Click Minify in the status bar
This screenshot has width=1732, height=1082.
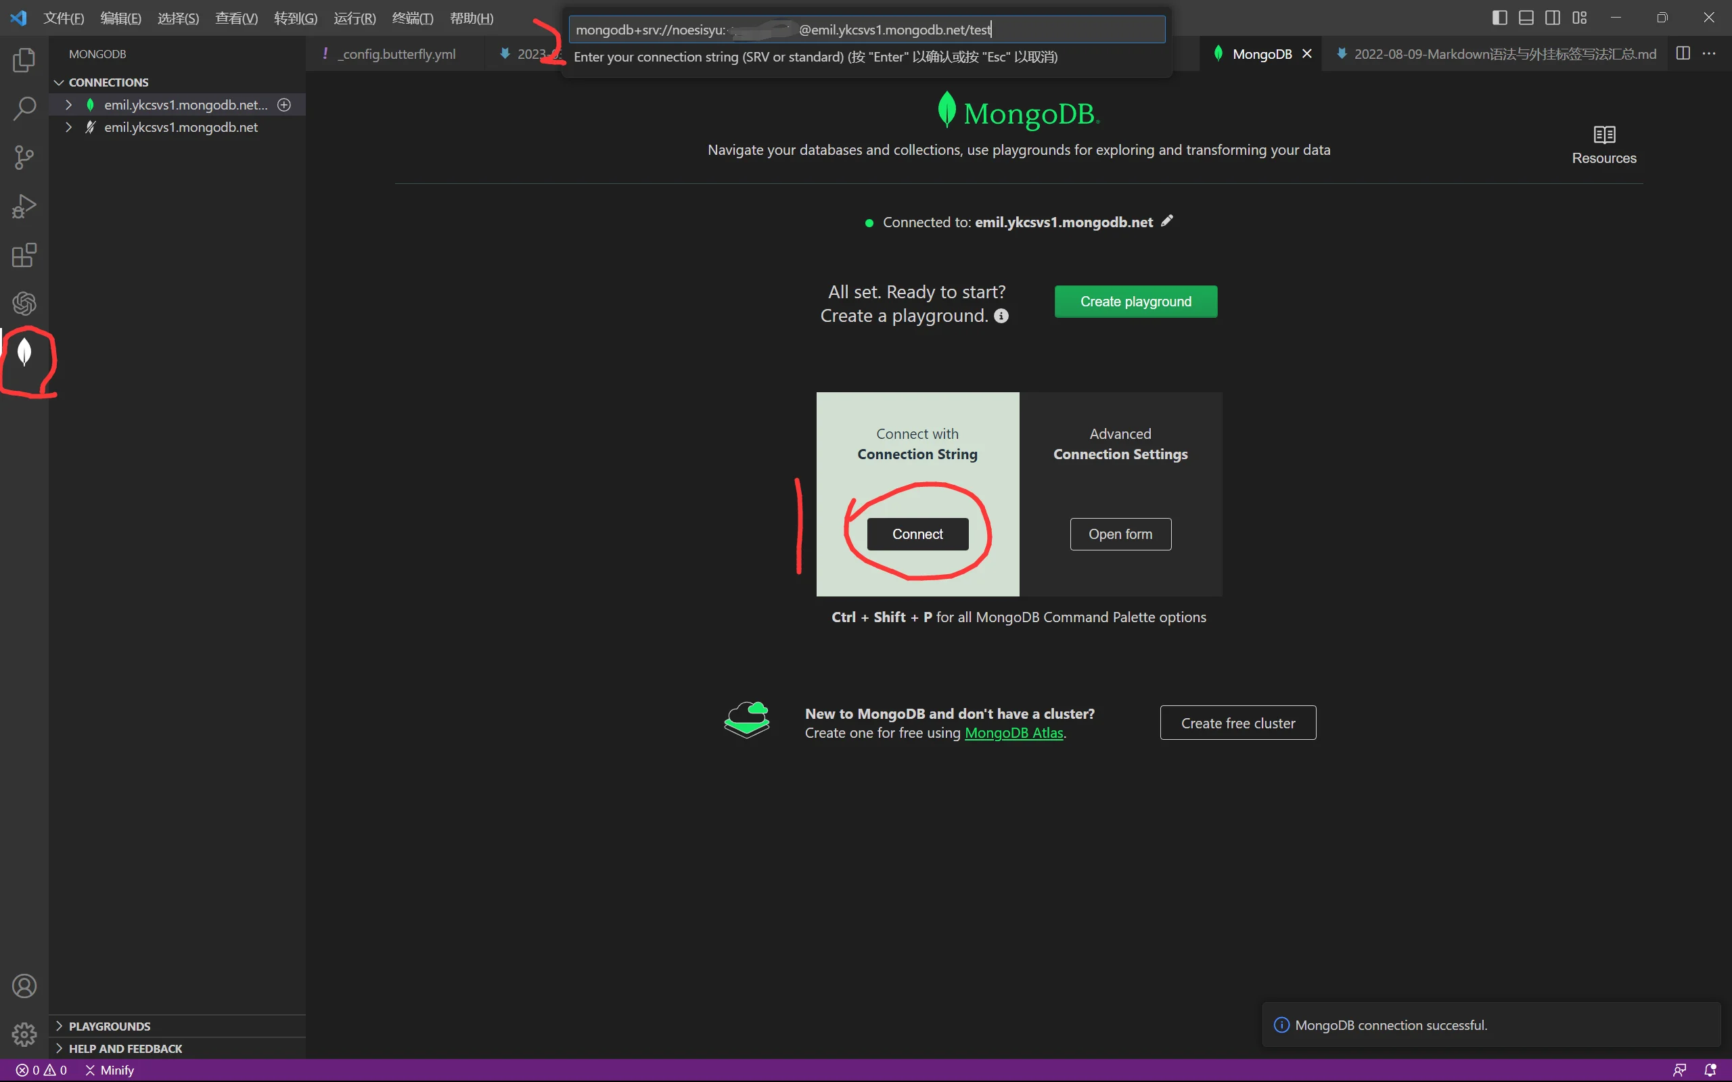point(110,1070)
